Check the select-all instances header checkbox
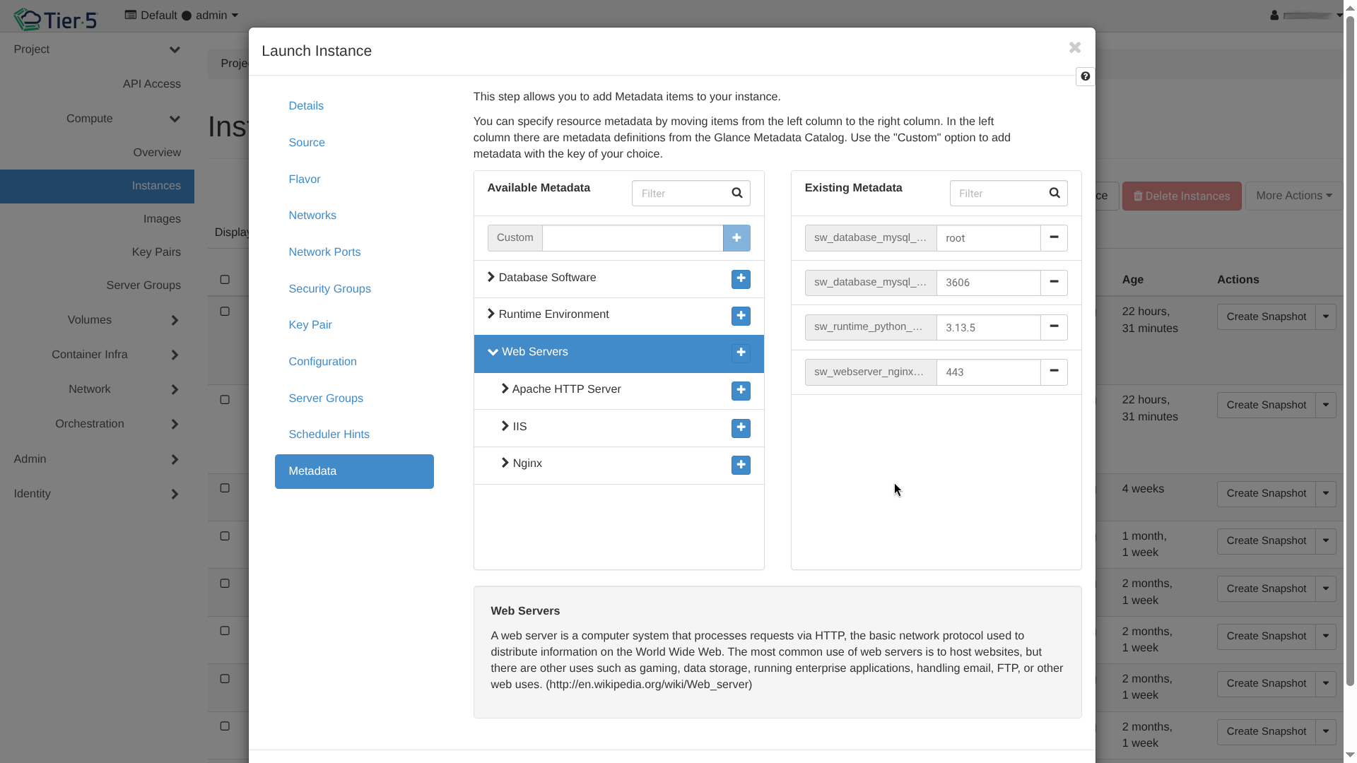The image size is (1357, 763). 225,280
